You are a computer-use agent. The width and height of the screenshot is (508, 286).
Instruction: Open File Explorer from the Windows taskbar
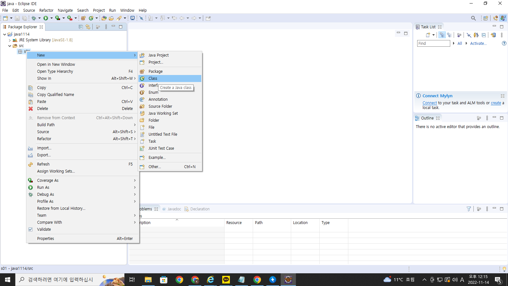click(148, 280)
